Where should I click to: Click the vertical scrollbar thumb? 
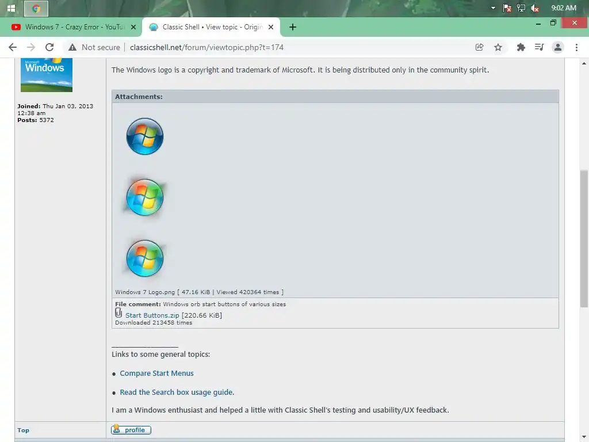[584, 238]
